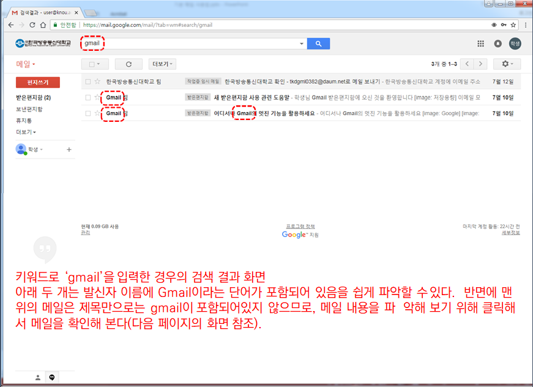
Task: Expand 더보기 in the left sidebar
Action: point(26,132)
